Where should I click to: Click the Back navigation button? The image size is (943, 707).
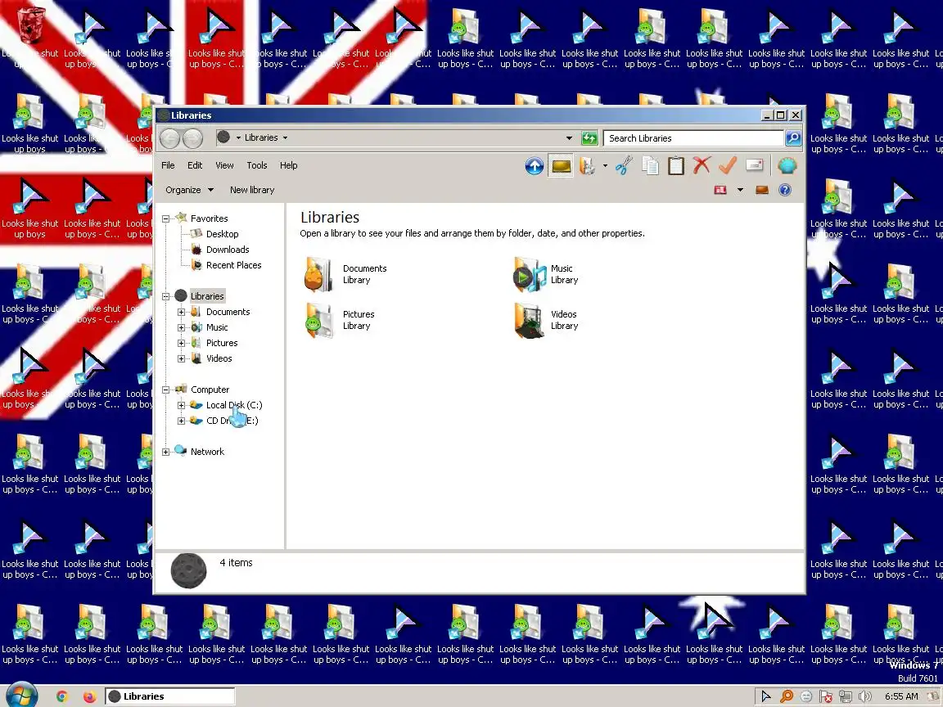[170, 138]
